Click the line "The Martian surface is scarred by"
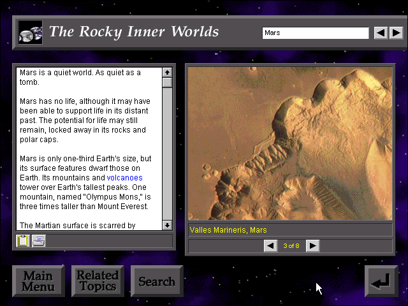 (x=78, y=226)
